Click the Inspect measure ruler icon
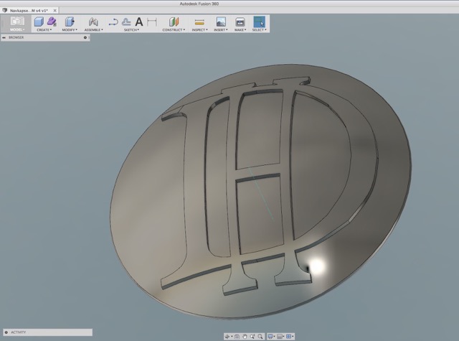This screenshot has width=459, height=341. point(199,22)
